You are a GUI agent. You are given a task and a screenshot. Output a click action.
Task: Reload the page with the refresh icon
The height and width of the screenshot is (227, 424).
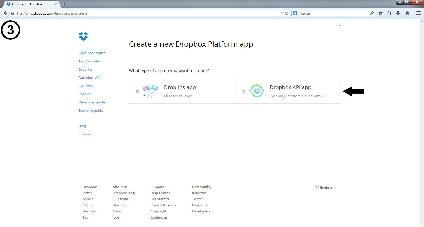tap(286, 13)
